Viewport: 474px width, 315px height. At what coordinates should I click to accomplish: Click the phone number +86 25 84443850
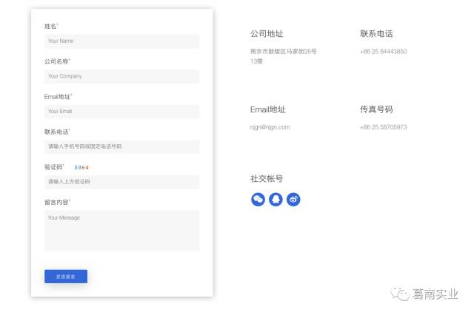click(384, 51)
